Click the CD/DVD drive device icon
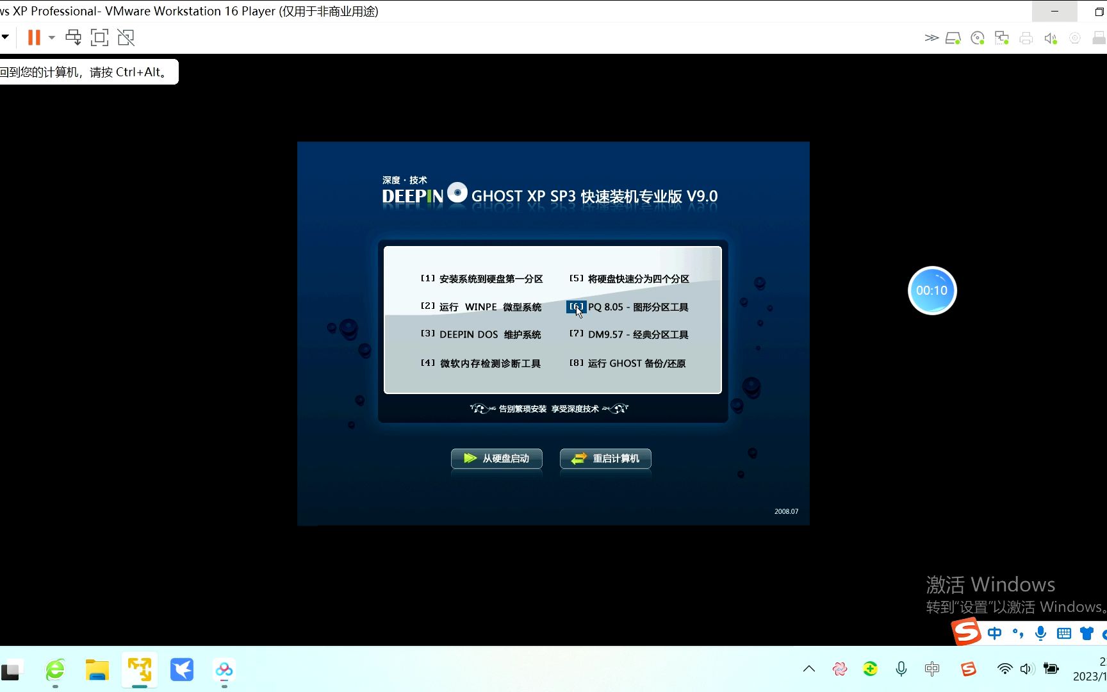 pyautogui.click(x=978, y=38)
